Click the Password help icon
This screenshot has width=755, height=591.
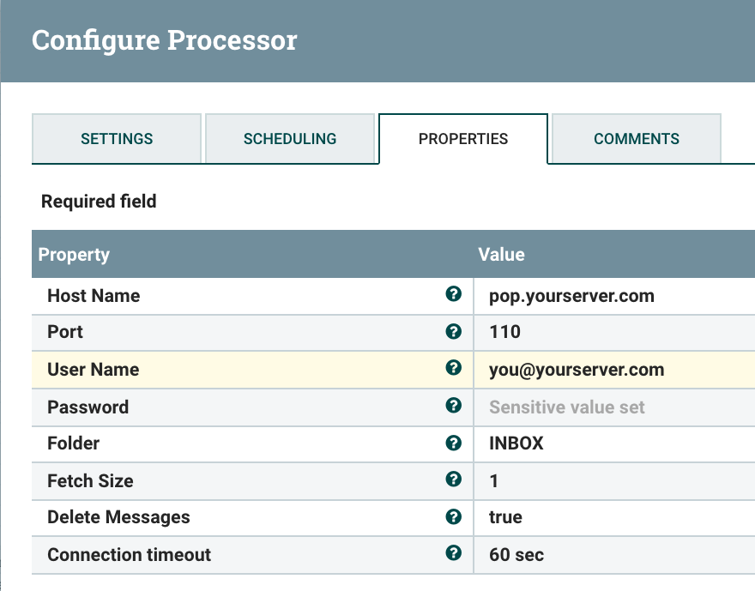pyautogui.click(x=454, y=406)
